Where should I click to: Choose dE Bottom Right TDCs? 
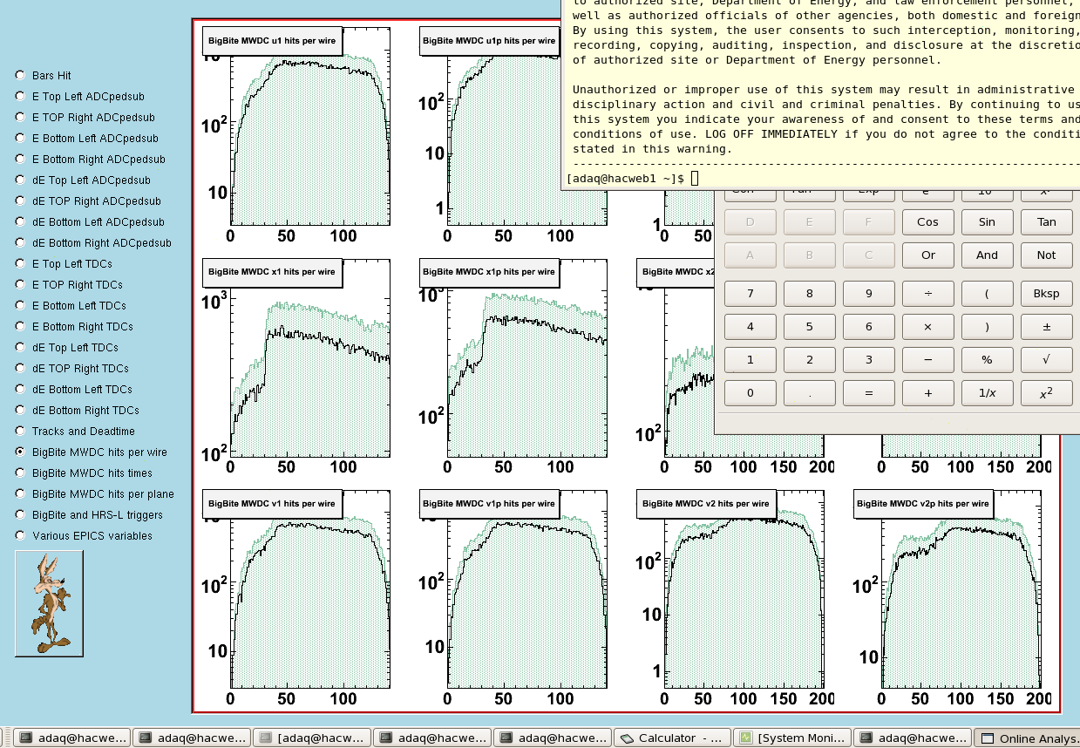coord(20,411)
